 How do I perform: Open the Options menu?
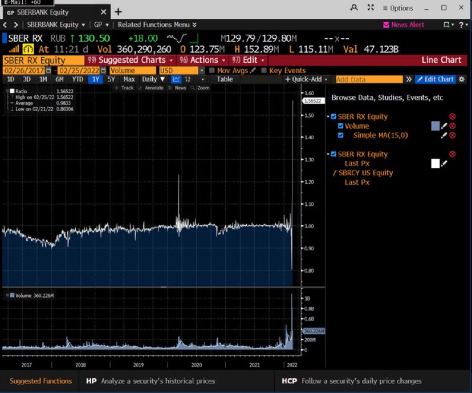(x=398, y=8)
